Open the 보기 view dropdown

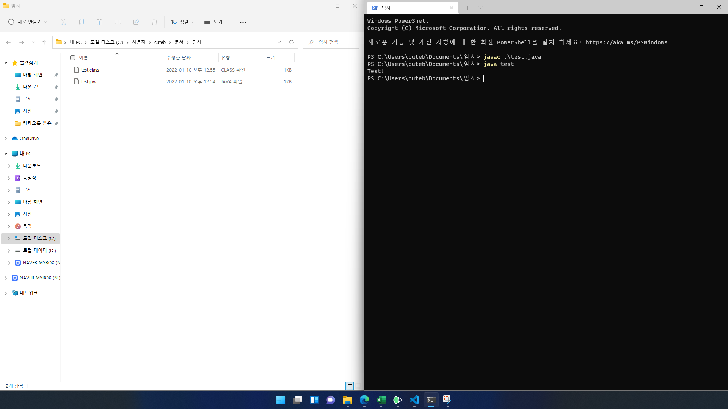tap(216, 22)
